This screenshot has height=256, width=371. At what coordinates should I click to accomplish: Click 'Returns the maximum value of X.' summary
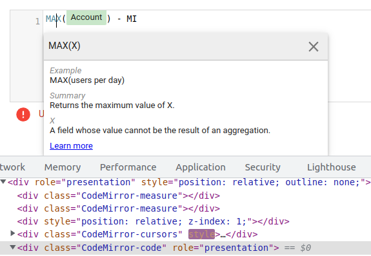(112, 105)
